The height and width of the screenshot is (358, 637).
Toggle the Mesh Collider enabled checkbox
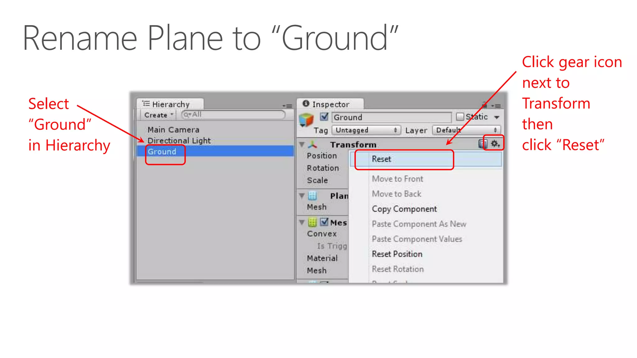pyautogui.click(x=324, y=222)
